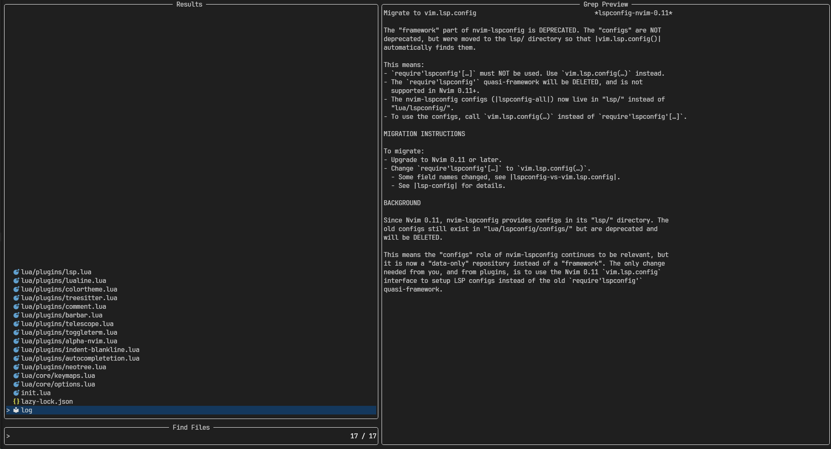
Task: Select the lua/plugins/barbar.lua entry
Action: (62, 315)
